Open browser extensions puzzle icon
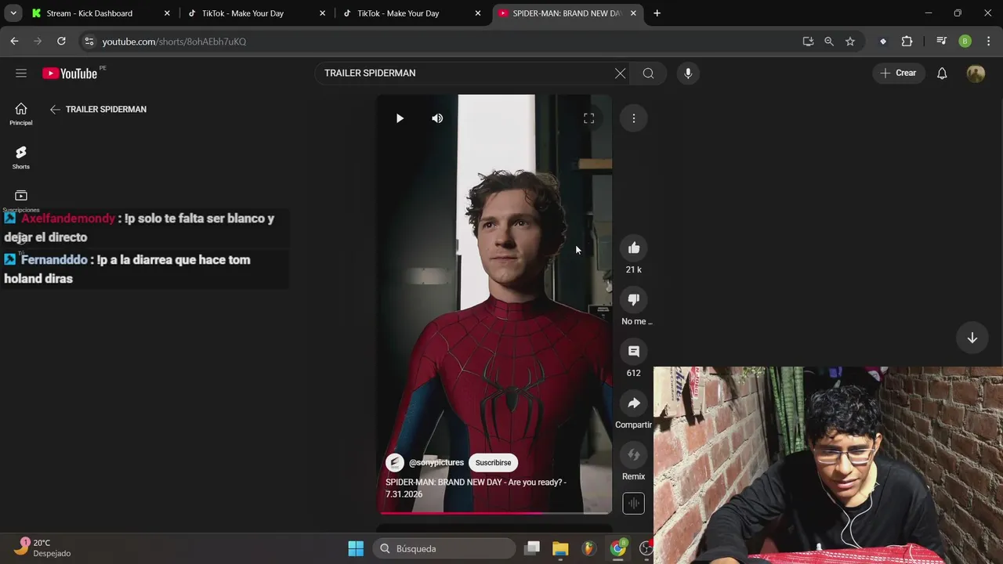The height and width of the screenshot is (564, 1003). [907, 42]
